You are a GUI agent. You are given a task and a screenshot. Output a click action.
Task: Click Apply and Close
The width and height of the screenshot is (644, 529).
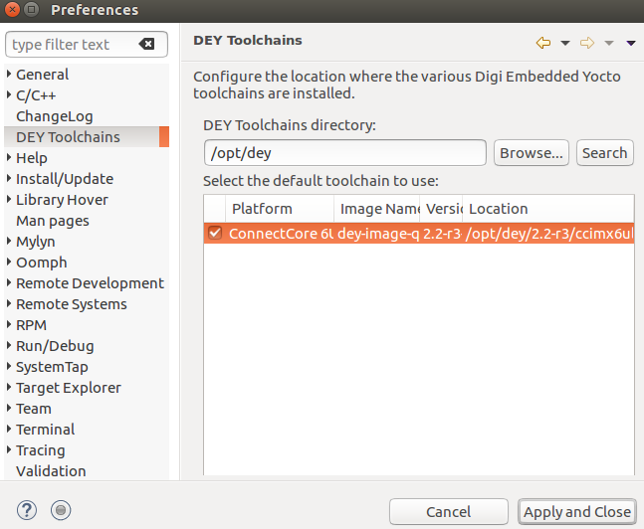577,512
